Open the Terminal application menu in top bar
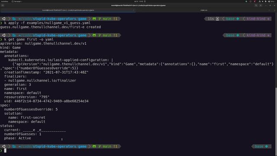The image size is (277, 156). coord(17,1)
